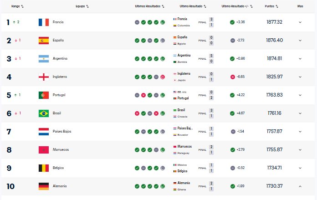Click the Alemania vs Ghana match result

(194, 186)
